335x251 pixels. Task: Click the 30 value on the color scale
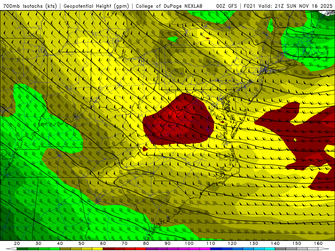(39, 243)
